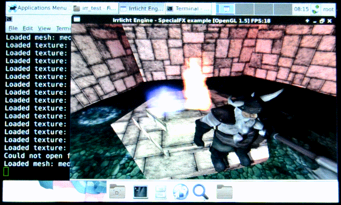Open the Edit menu in Terminal
The width and height of the screenshot is (341, 205).
point(28,28)
